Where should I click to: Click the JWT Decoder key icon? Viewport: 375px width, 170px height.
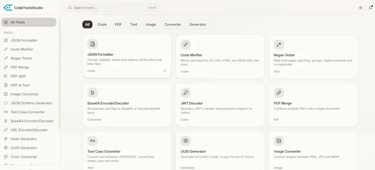pos(186,93)
